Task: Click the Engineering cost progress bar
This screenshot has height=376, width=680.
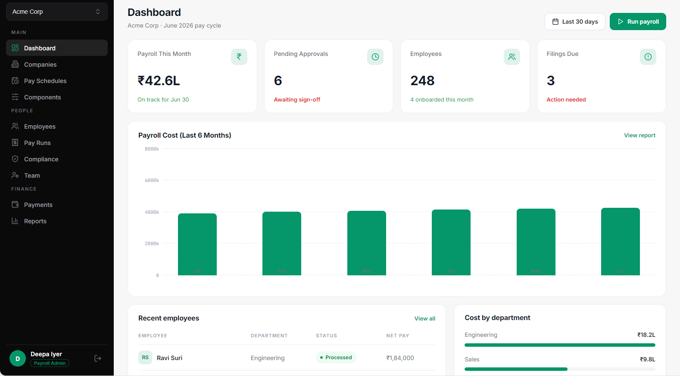Action: [x=560, y=345]
